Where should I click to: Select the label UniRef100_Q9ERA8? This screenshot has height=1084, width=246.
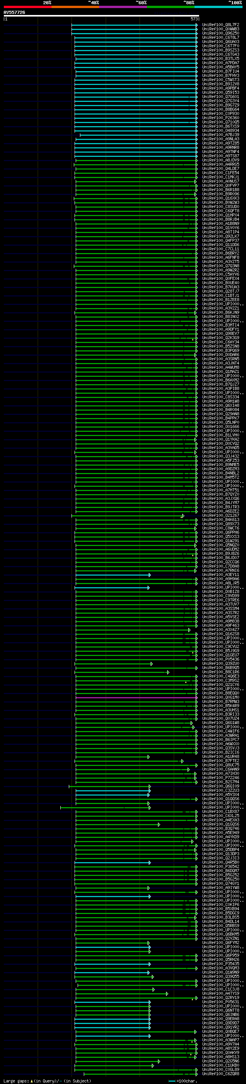point(221,1019)
